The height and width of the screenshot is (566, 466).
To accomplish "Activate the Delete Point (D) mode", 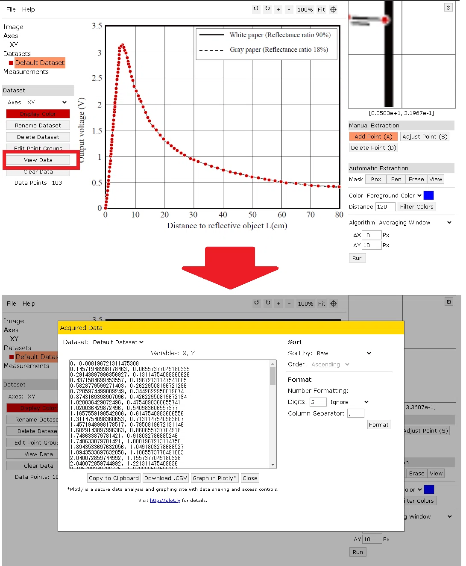I will click(x=374, y=147).
